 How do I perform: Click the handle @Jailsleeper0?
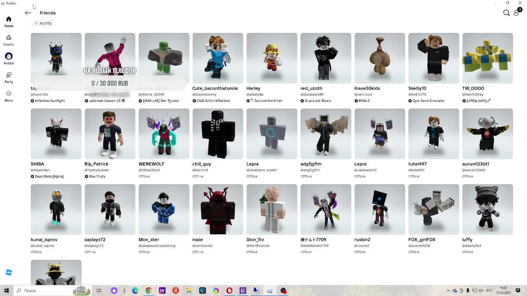[365, 170]
